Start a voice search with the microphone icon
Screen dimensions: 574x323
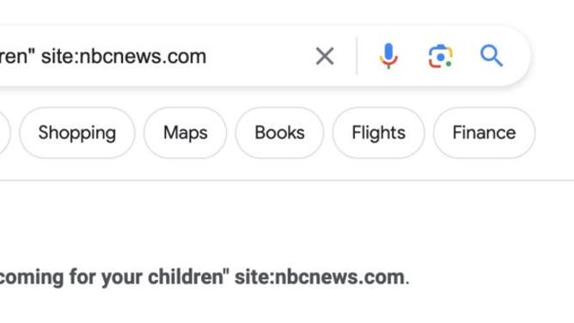pyautogui.click(x=388, y=56)
